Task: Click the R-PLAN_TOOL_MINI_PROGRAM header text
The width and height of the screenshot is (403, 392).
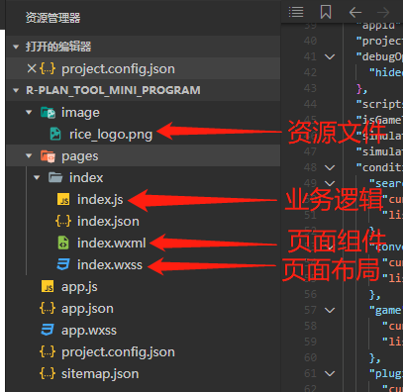Action: (113, 90)
